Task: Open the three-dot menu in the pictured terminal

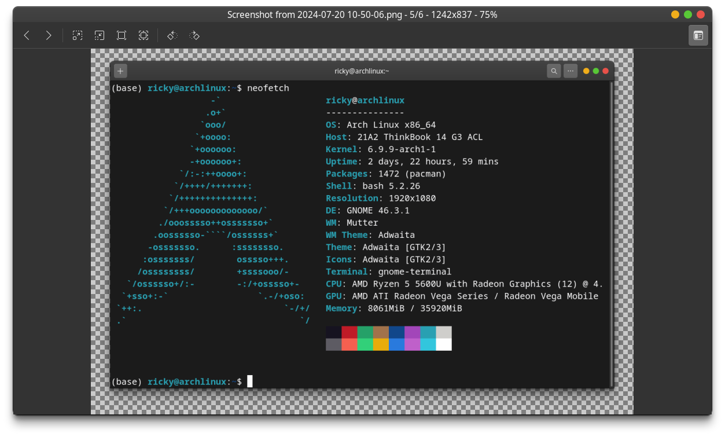Action: (x=571, y=71)
